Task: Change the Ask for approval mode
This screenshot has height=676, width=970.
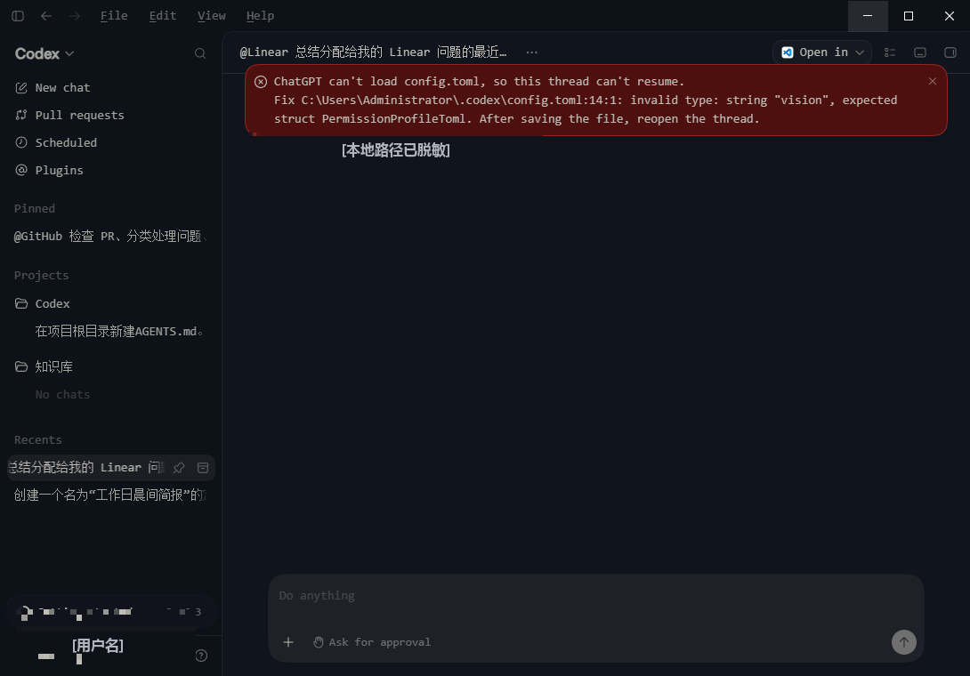Action: pos(372,642)
